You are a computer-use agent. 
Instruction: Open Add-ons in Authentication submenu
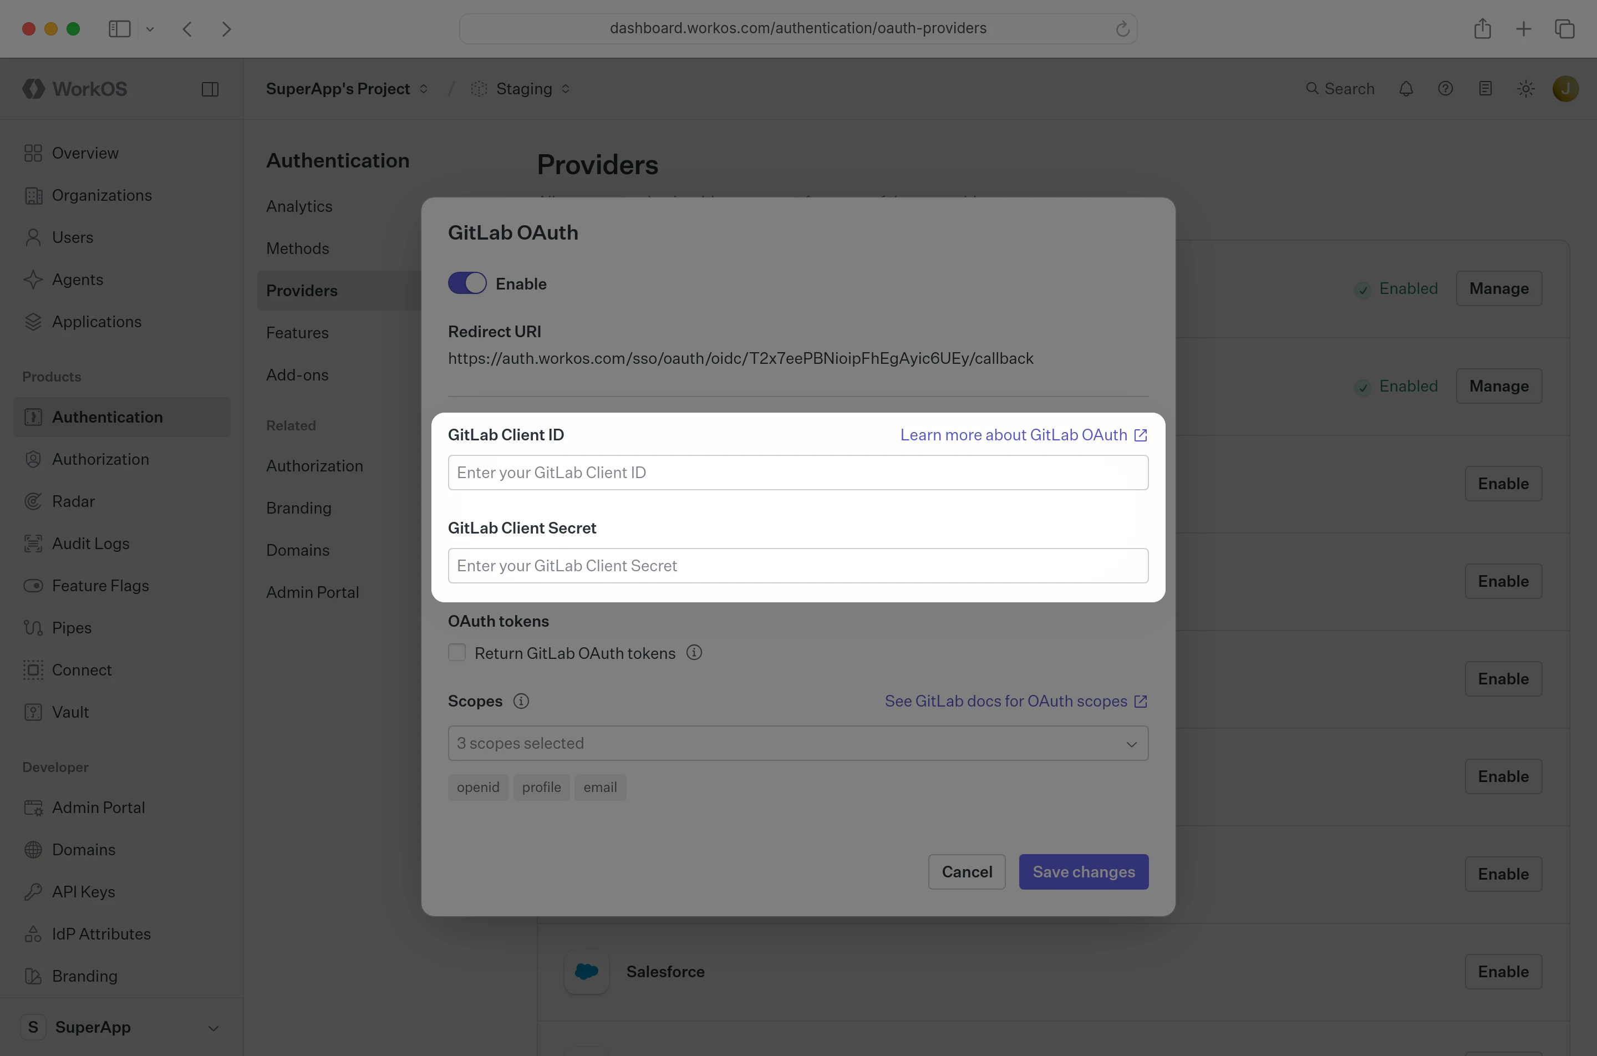(x=297, y=375)
